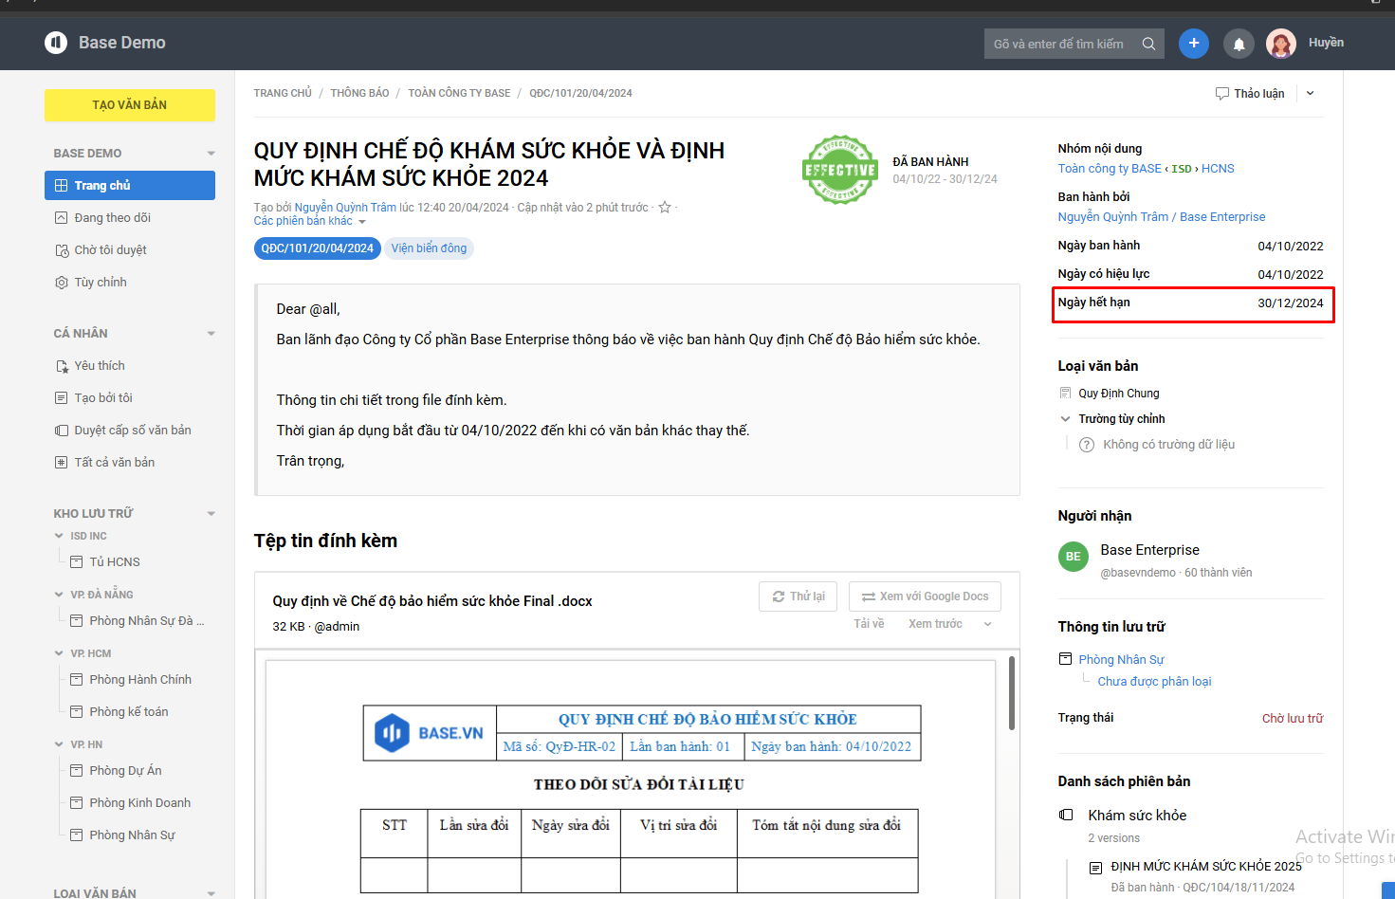Click the star favorite icon beside update time

tap(665, 207)
